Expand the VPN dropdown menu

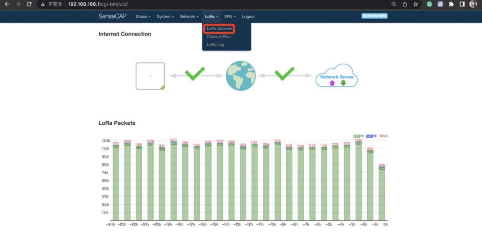(x=230, y=17)
